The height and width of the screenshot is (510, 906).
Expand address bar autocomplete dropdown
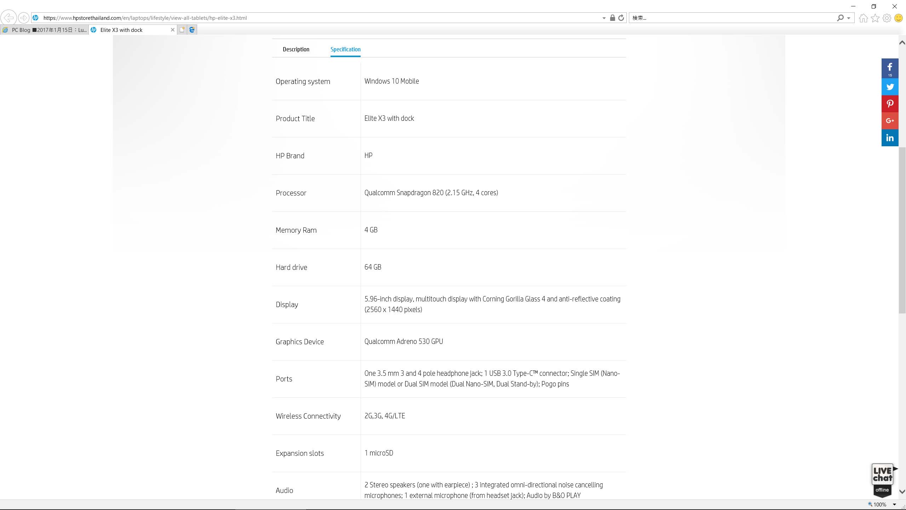tap(604, 18)
